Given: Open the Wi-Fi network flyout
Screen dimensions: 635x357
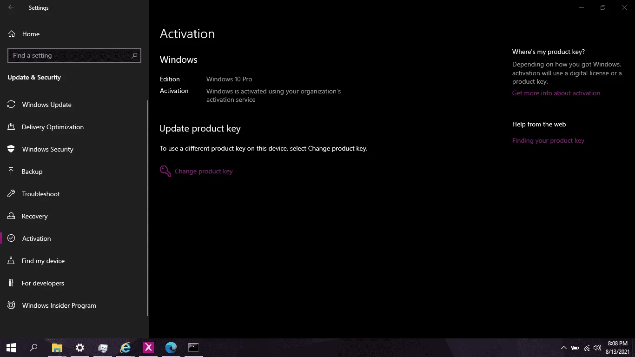Looking at the screenshot, I should click(x=587, y=348).
